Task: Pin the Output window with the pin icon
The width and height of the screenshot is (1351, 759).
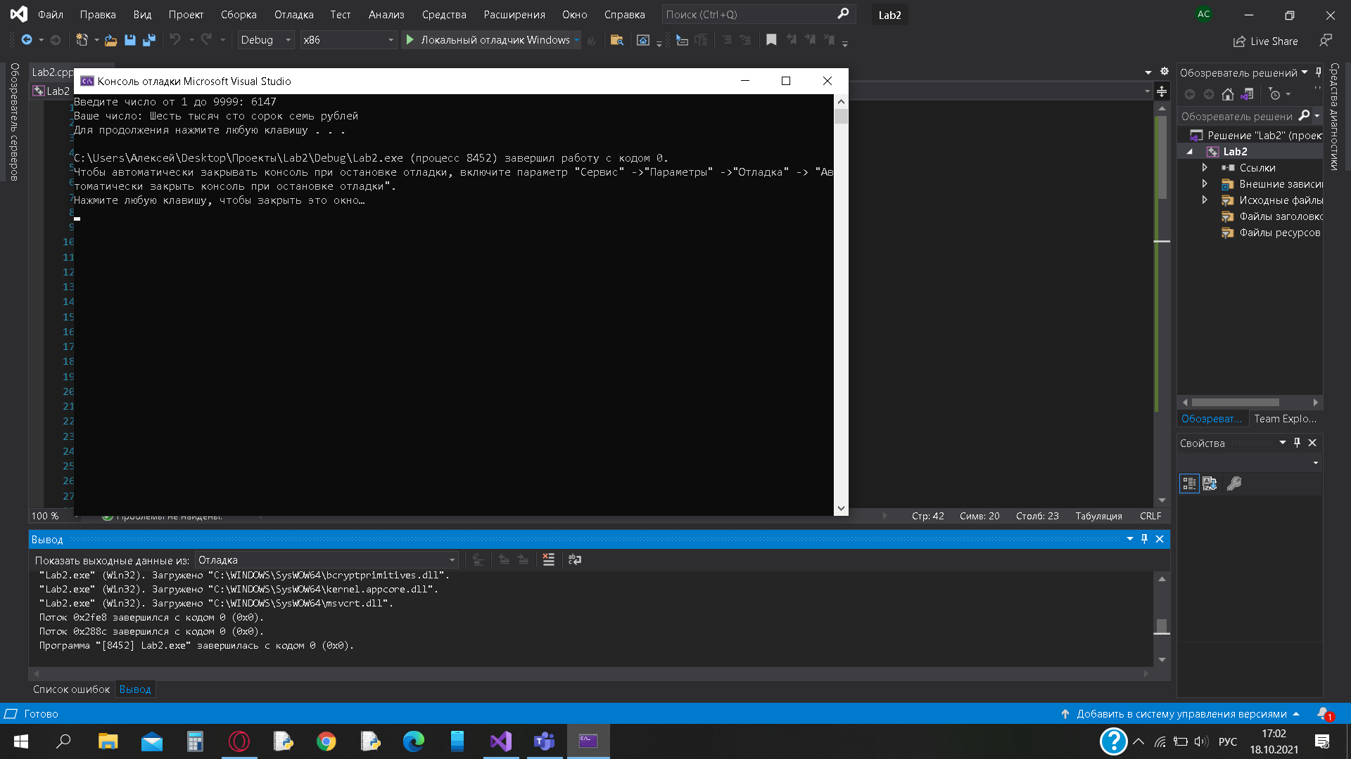Action: [x=1144, y=539]
